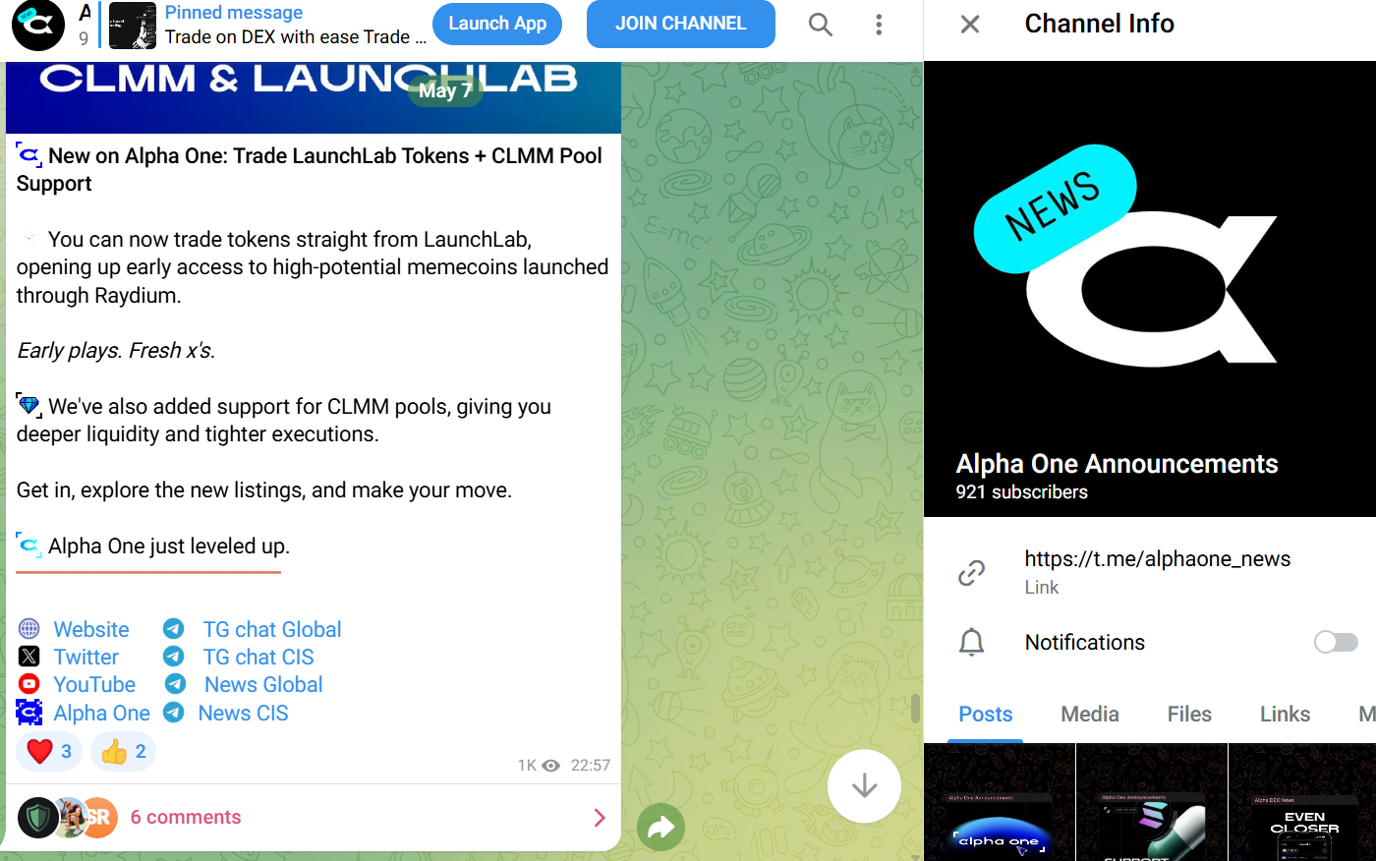The height and width of the screenshot is (861, 1376).
Task: Click the Telegram icon beside News CIS
Action: 174,713
